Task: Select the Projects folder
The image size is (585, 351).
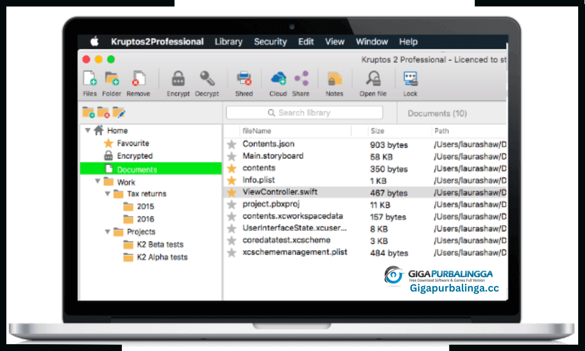Action: pos(141,232)
